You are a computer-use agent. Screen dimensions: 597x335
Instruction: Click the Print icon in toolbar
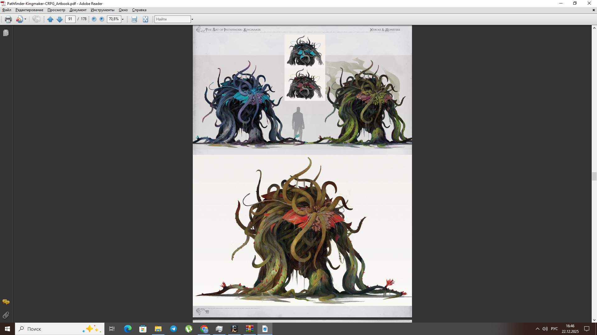[x=8, y=19]
